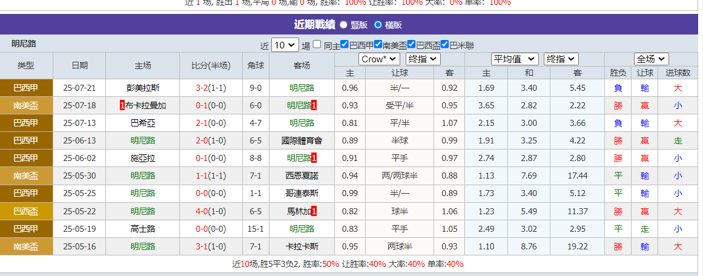The height and width of the screenshot is (276, 703).
Task: Enable the 同主 checkbox
Action: click(x=317, y=45)
